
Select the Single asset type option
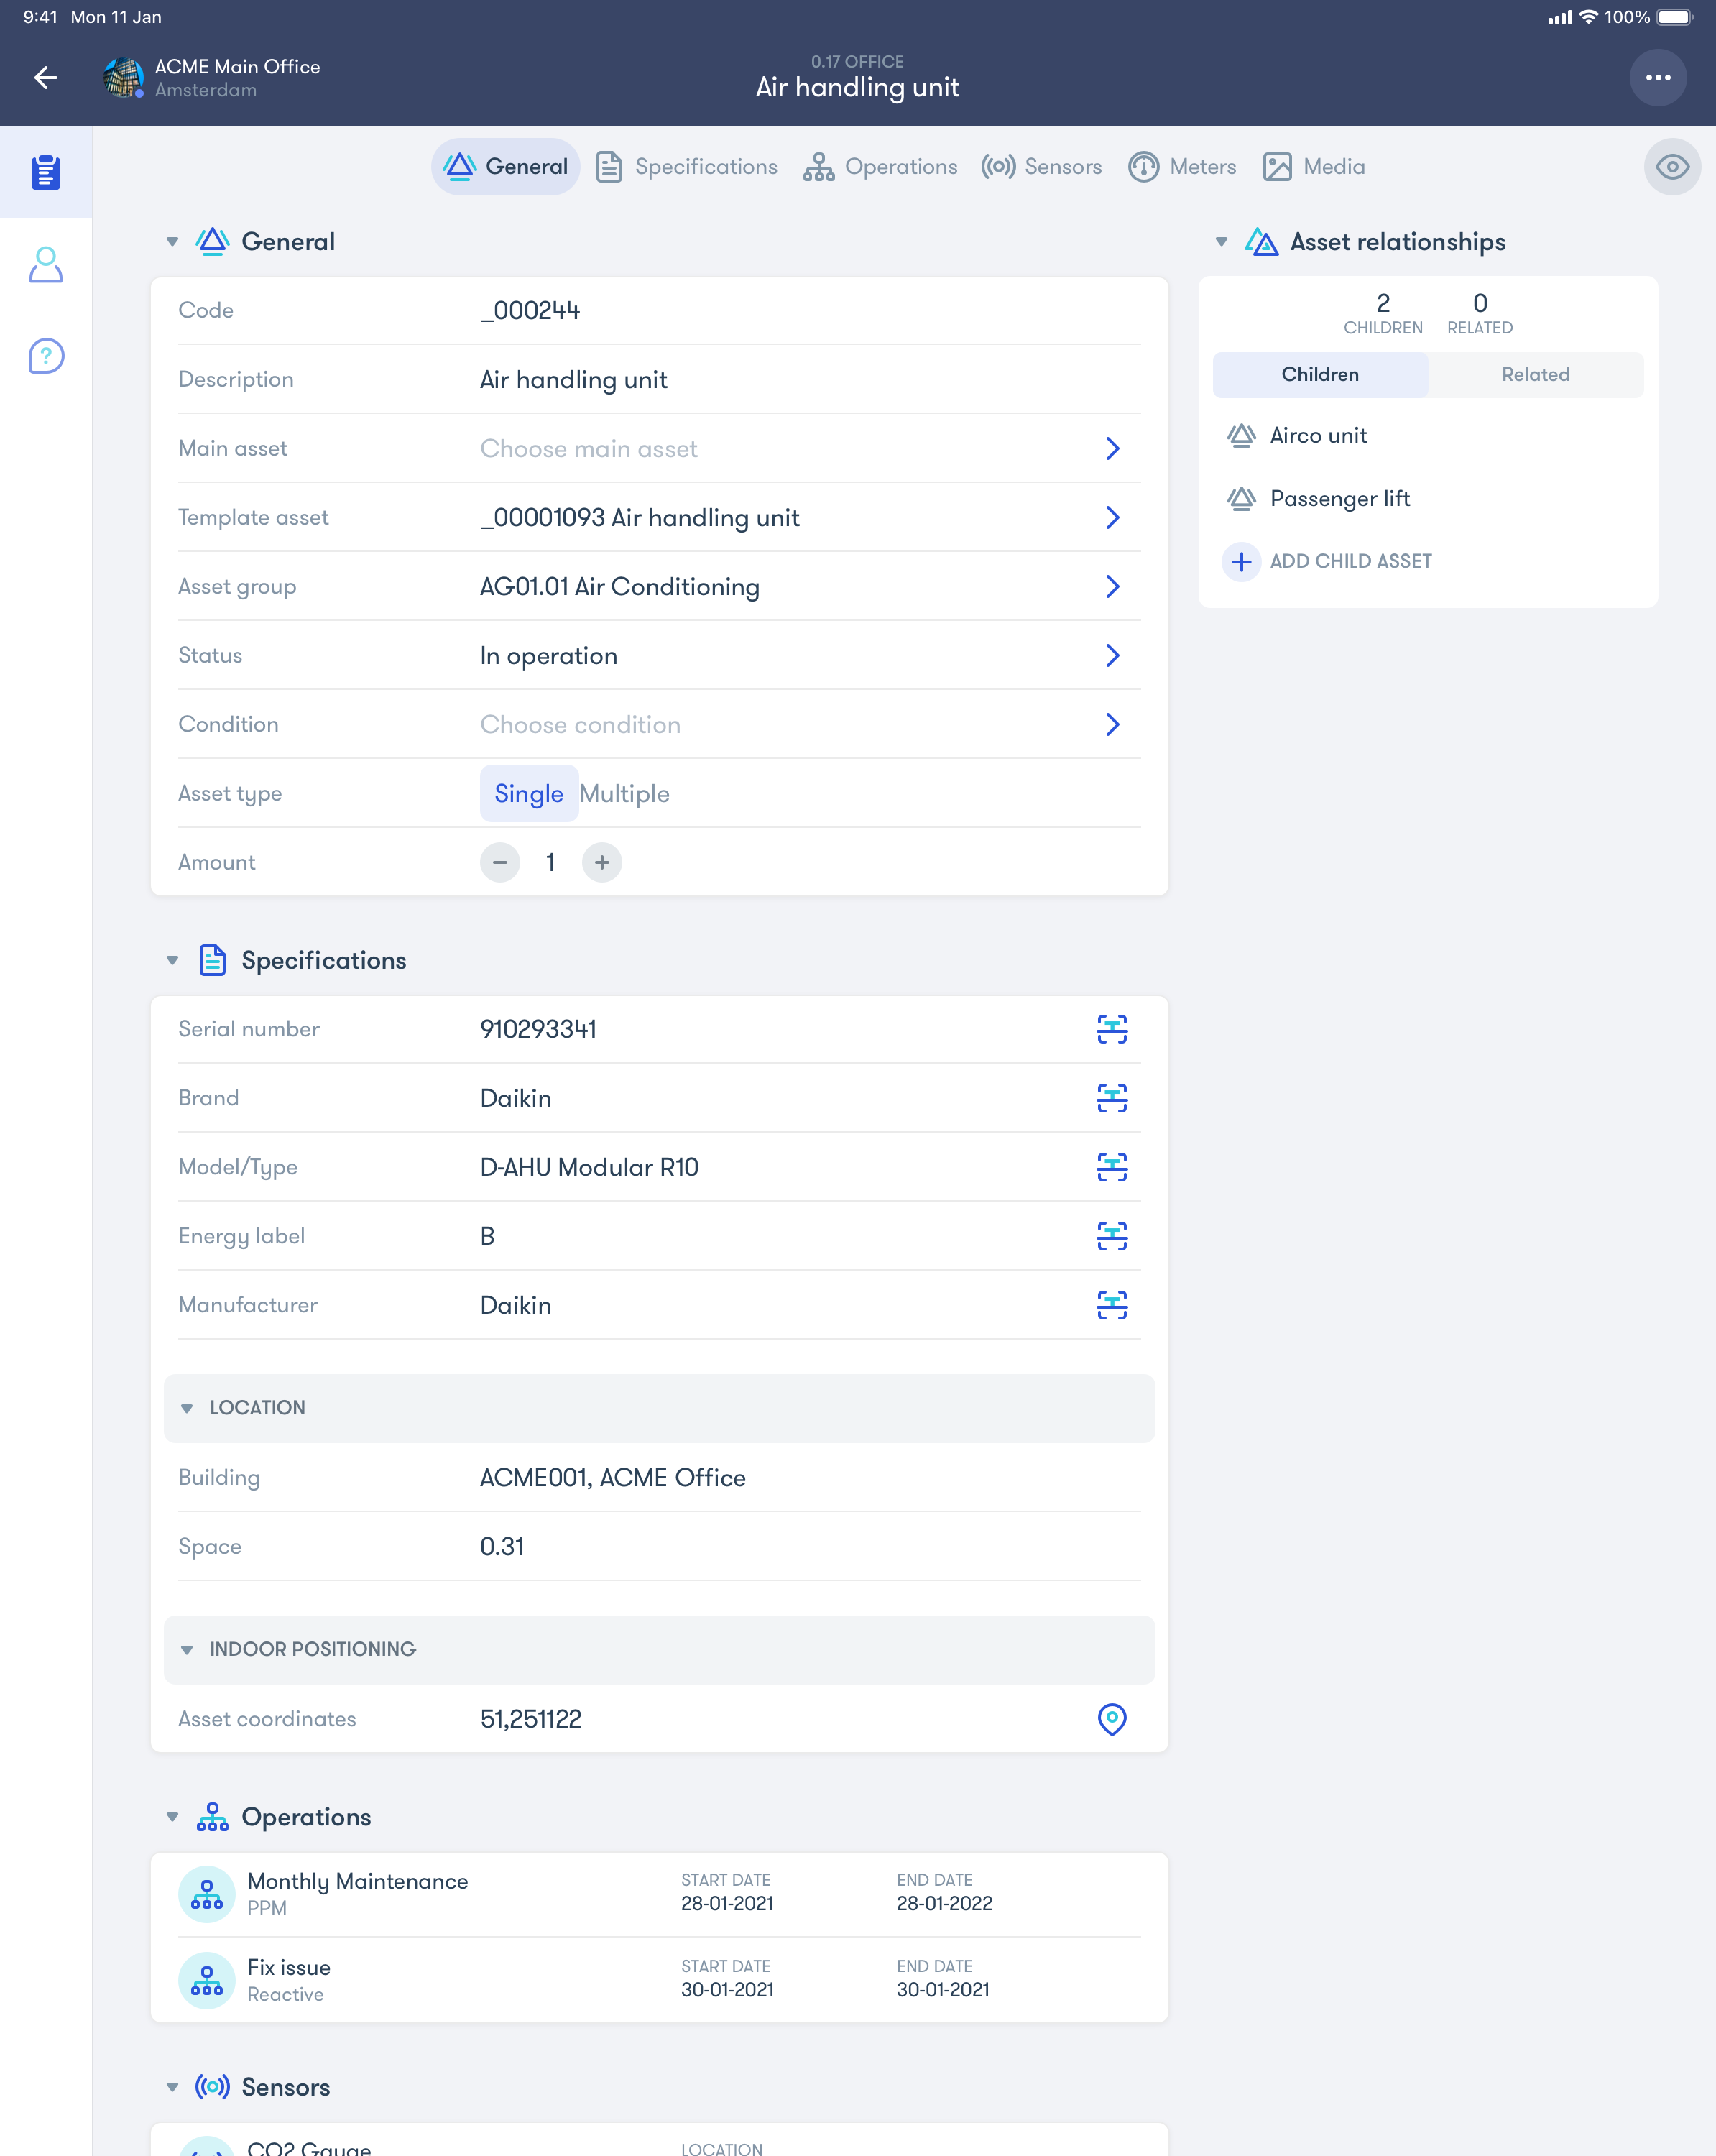pos(528,794)
